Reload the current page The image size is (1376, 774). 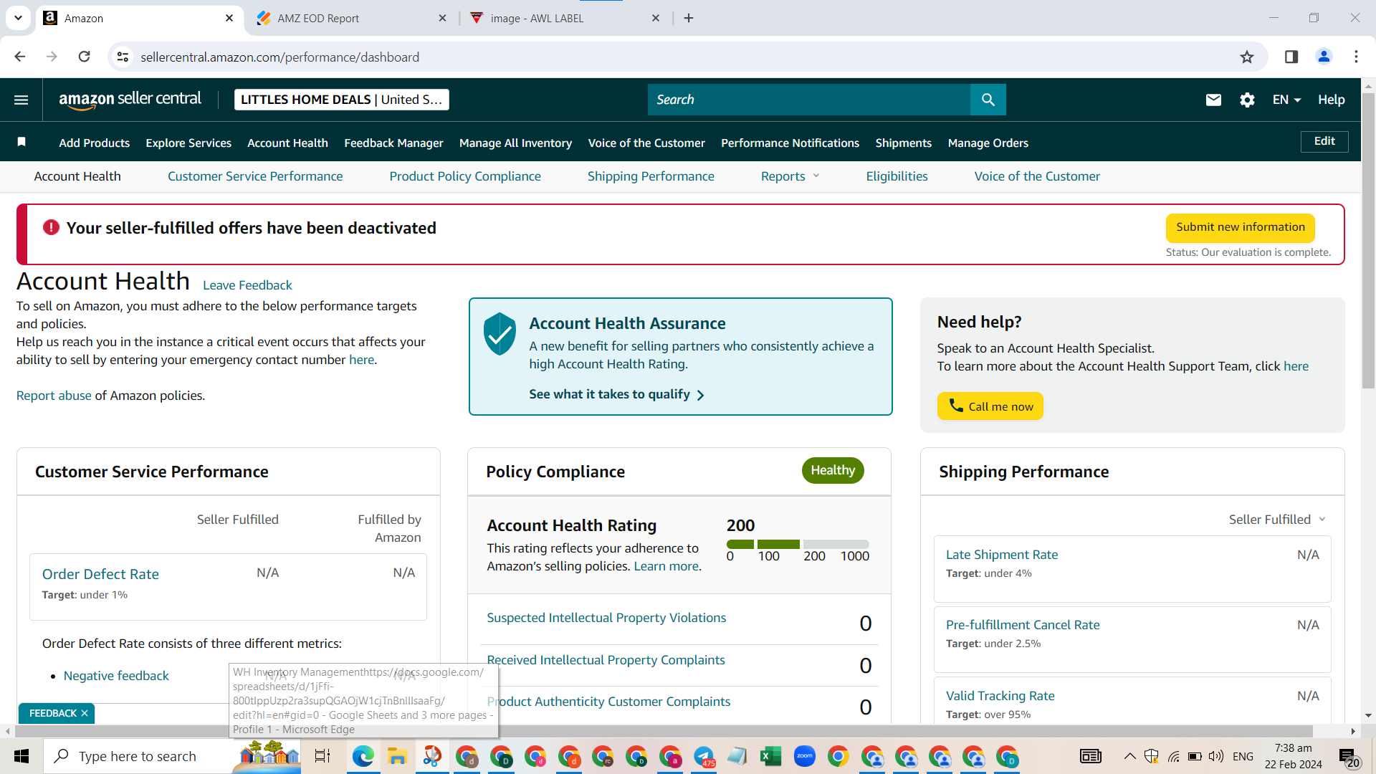point(84,57)
